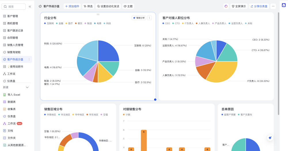Toggle 餐饮 legend item
The height and width of the screenshot is (151, 288).
79,24
